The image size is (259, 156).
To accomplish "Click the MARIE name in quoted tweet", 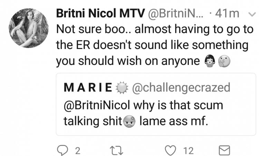I will point(88,87).
